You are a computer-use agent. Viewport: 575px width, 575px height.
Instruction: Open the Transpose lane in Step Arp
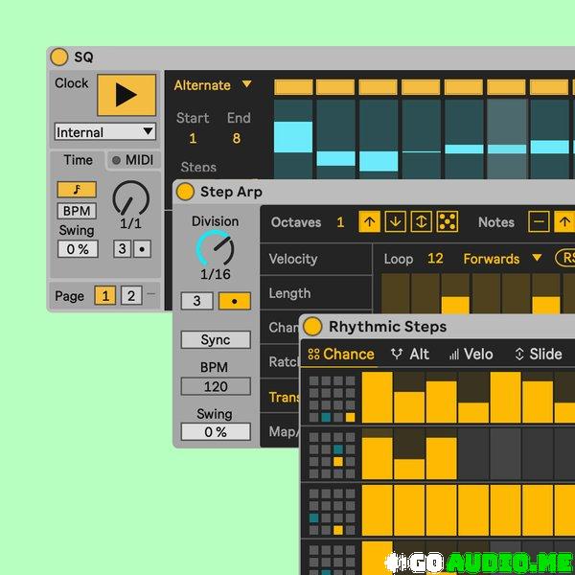click(x=281, y=397)
